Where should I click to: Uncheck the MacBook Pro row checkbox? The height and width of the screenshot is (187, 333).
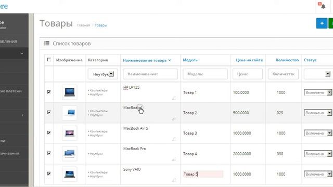49,153
